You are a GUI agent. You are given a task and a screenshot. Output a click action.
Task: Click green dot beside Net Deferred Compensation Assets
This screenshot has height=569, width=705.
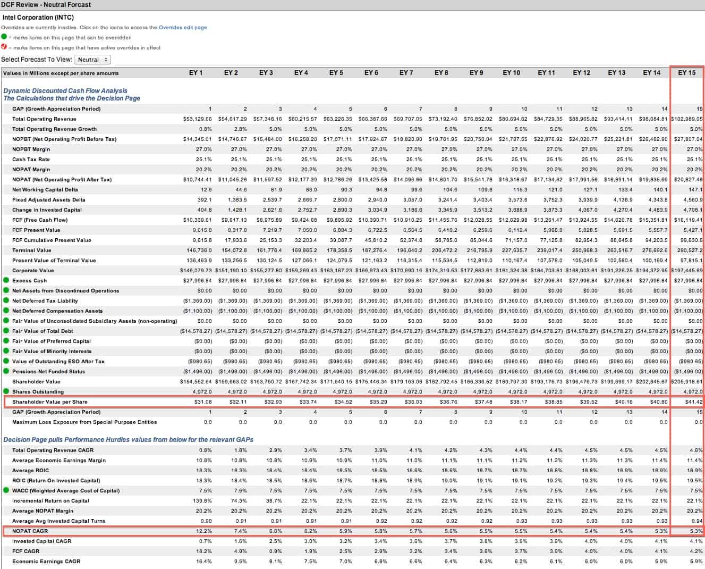[6, 311]
